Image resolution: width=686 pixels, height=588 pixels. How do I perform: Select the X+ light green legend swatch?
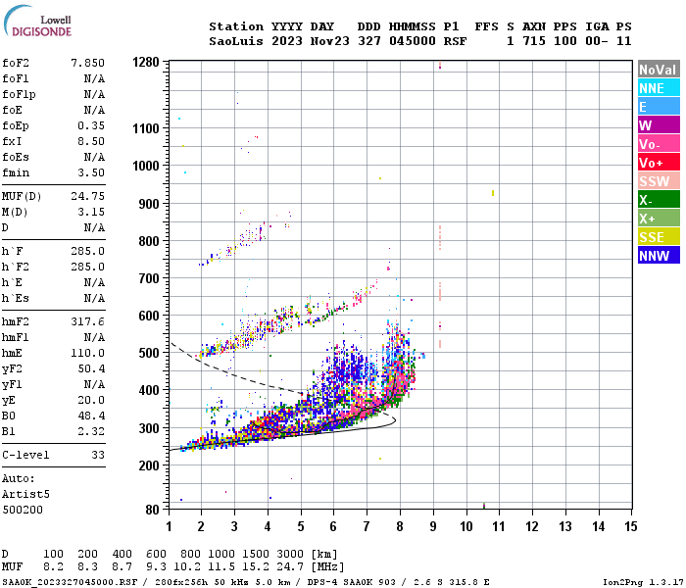point(659,219)
